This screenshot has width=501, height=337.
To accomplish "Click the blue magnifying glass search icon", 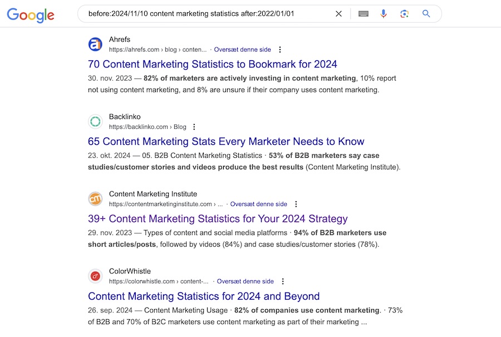I will 426,13.
